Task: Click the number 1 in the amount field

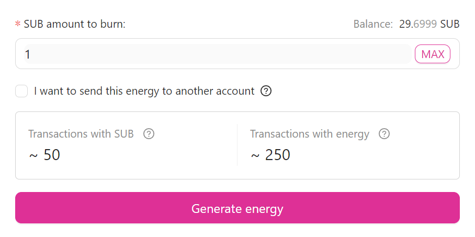Action: (x=28, y=54)
